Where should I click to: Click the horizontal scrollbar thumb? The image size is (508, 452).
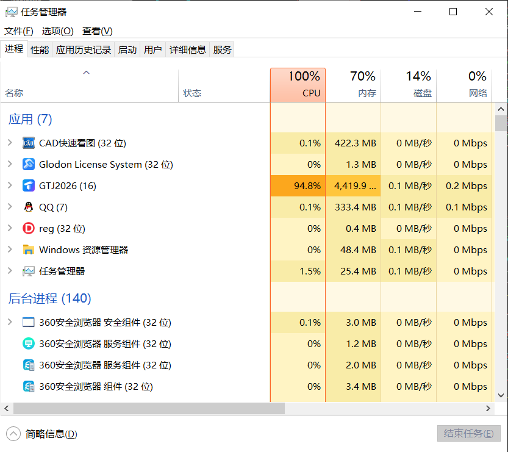point(149,408)
